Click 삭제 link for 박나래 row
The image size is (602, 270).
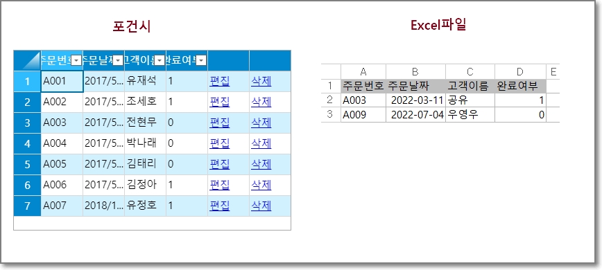click(261, 143)
